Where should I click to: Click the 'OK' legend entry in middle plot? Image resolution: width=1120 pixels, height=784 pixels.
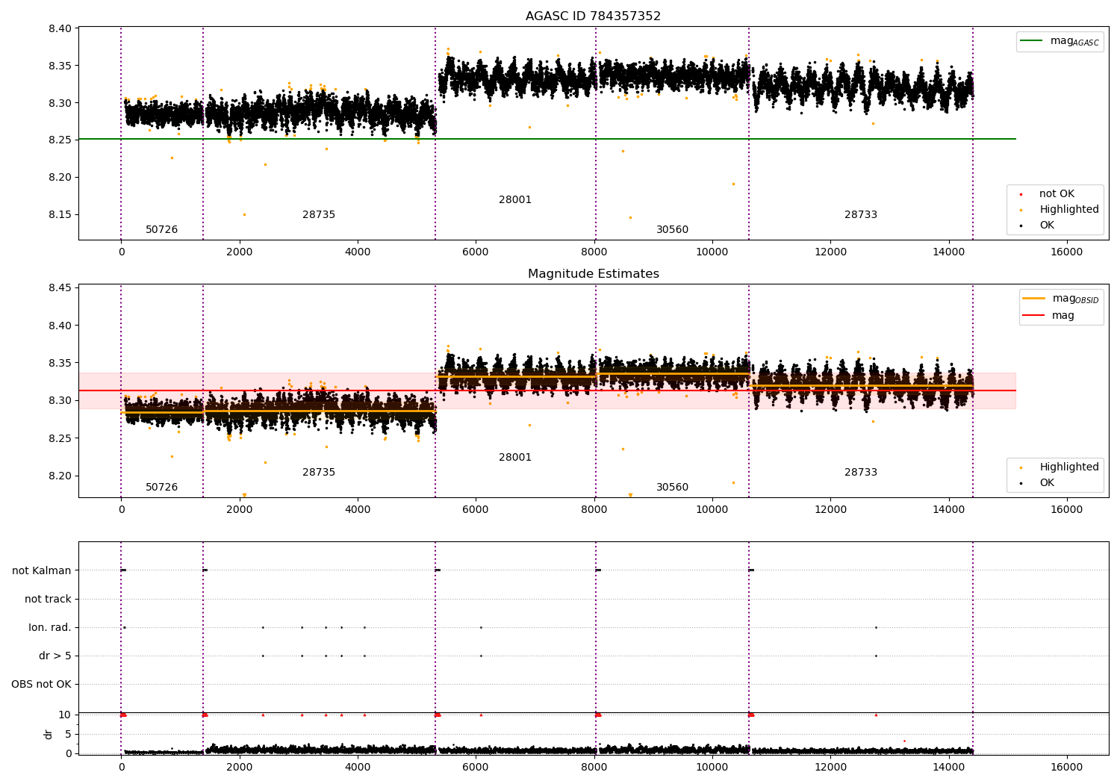(x=1047, y=482)
